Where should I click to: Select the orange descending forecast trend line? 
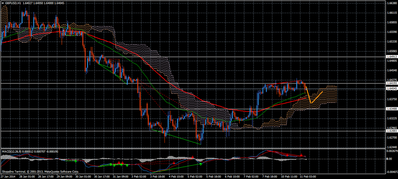(308, 95)
